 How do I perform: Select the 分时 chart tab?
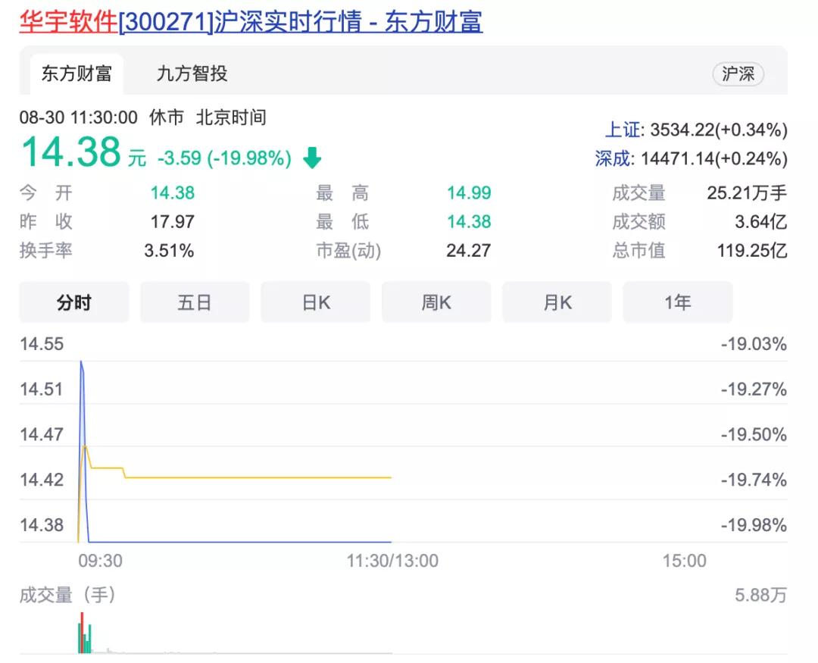click(74, 302)
